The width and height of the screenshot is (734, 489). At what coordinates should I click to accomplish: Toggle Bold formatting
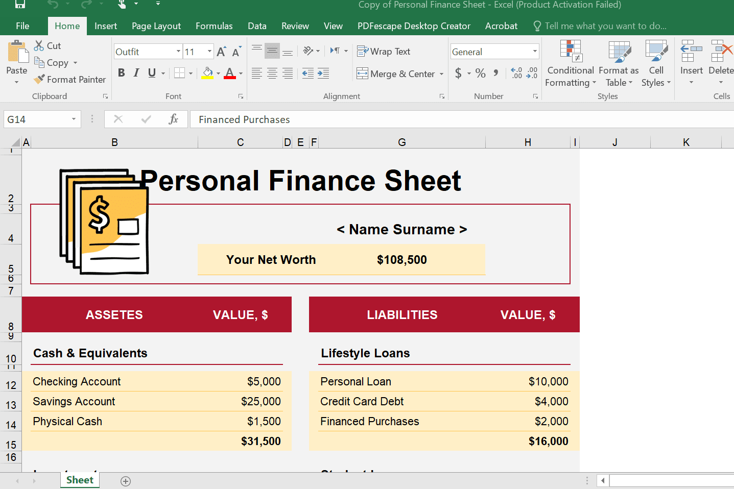[122, 73]
